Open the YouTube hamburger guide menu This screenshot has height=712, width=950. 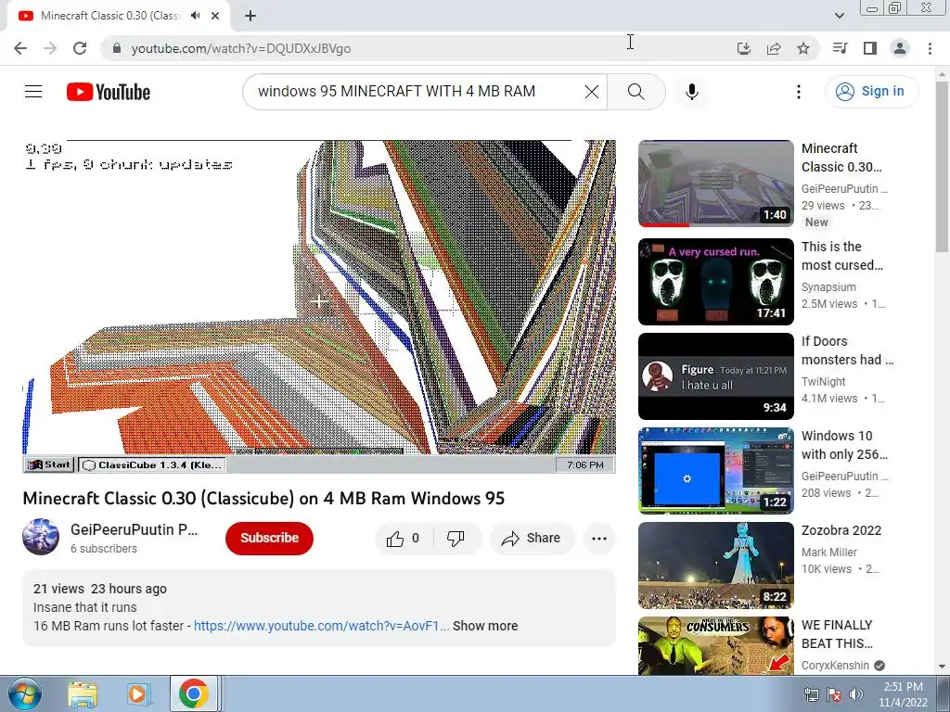tap(33, 92)
